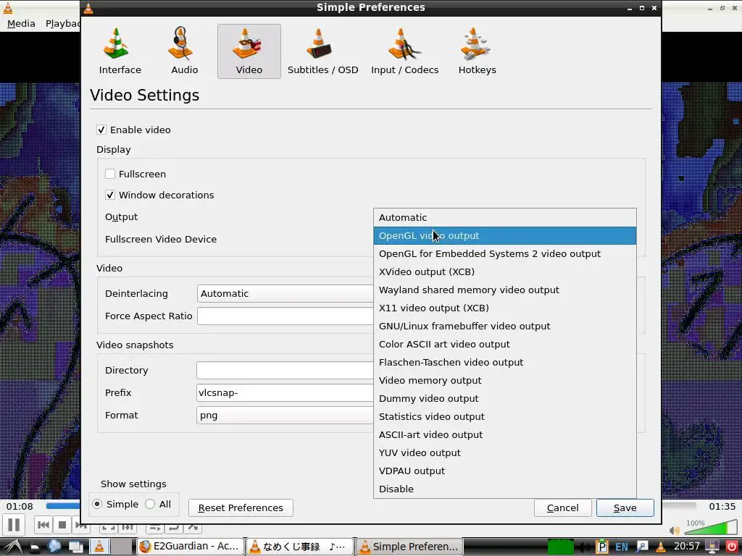742x556 pixels.
Task: Open the Interface preferences category
Action: point(120,51)
